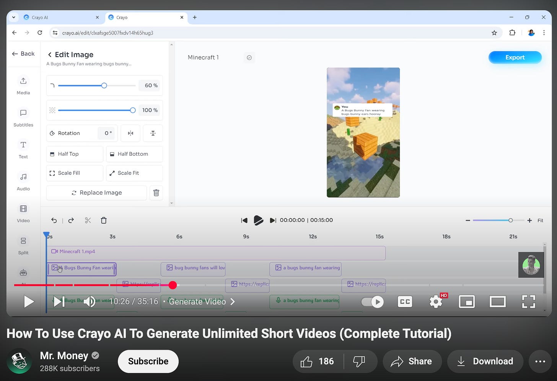Apply Half Top layout to the image
The image size is (557, 381).
coord(75,154)
